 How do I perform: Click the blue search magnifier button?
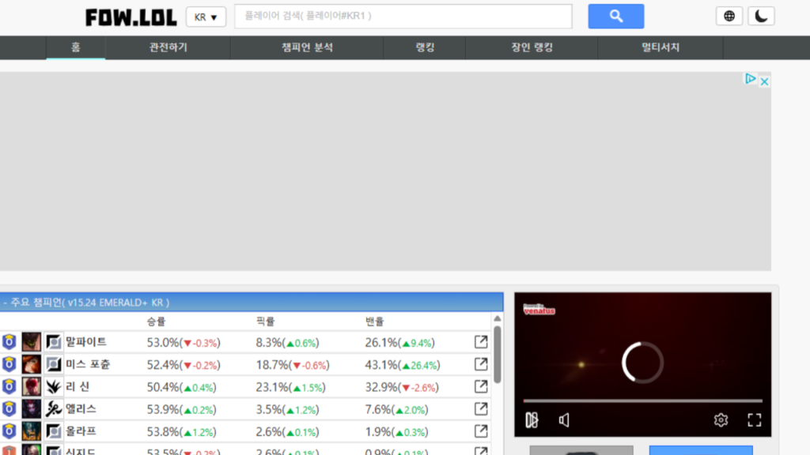click(x=615, y=17)
